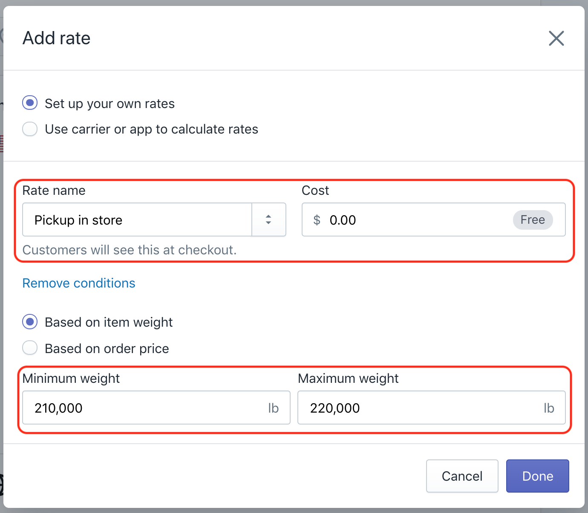Click the dollar sign in the Cost field
588x513 pixels.
(x=317, y=220)
